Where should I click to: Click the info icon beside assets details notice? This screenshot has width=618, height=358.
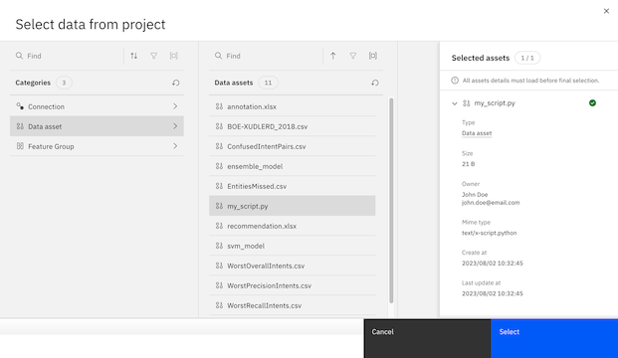(455, 81)
